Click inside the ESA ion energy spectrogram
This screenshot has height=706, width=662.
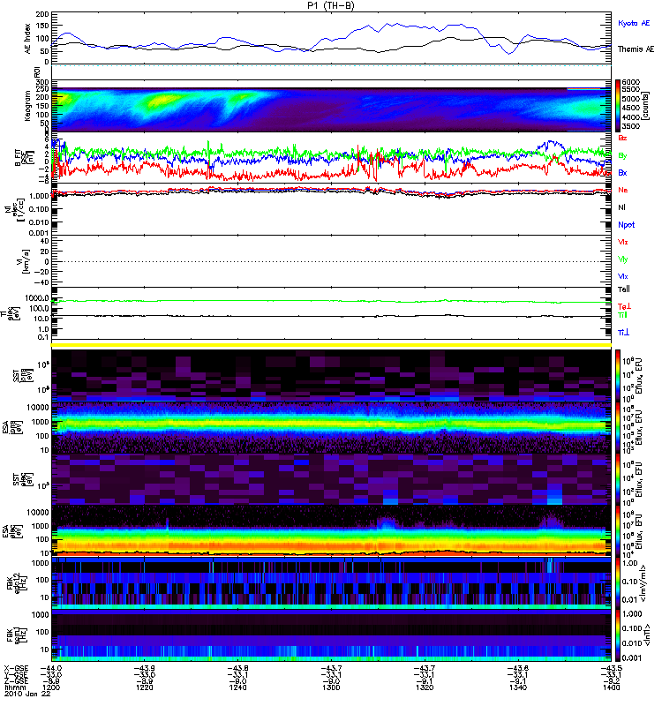(x=332, y=428)
